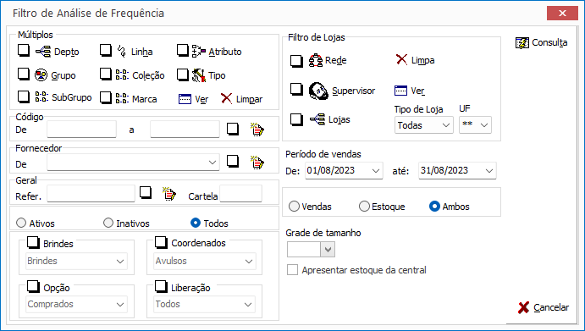Open the Período de vendas start date picker
Screen dimensions: 585x331
pyautogui.click(x=376, y=171)
